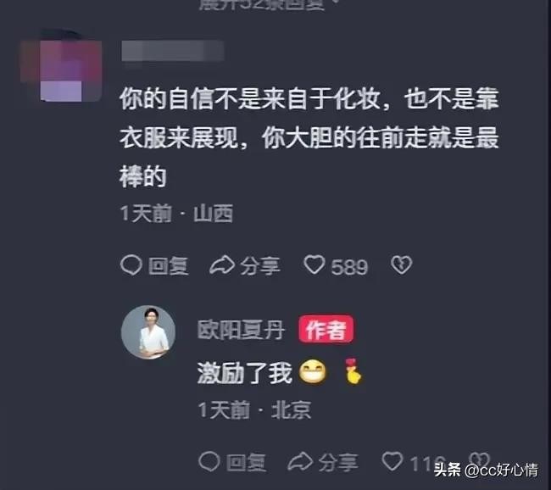Viewport: 551px width, 490px height.
Task: Click the finger heart emoji in reply
Action: [353, 371]
